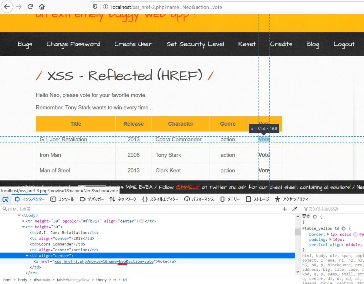Click the div#main breadcrumb item
Viewport: 364px width, 284px height.
pos(42,280)
